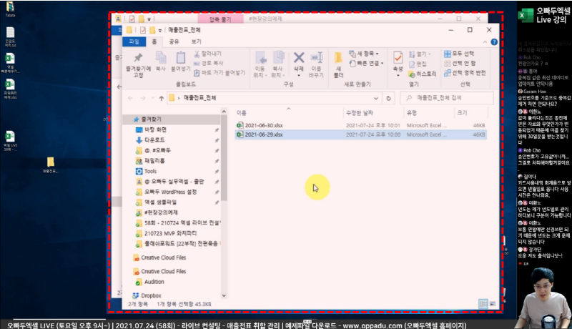This screenshot has height=329, width=572.
Task: Click Paste shortcut (바로 가기 붙여넣기)
Action: pos(219,72)
